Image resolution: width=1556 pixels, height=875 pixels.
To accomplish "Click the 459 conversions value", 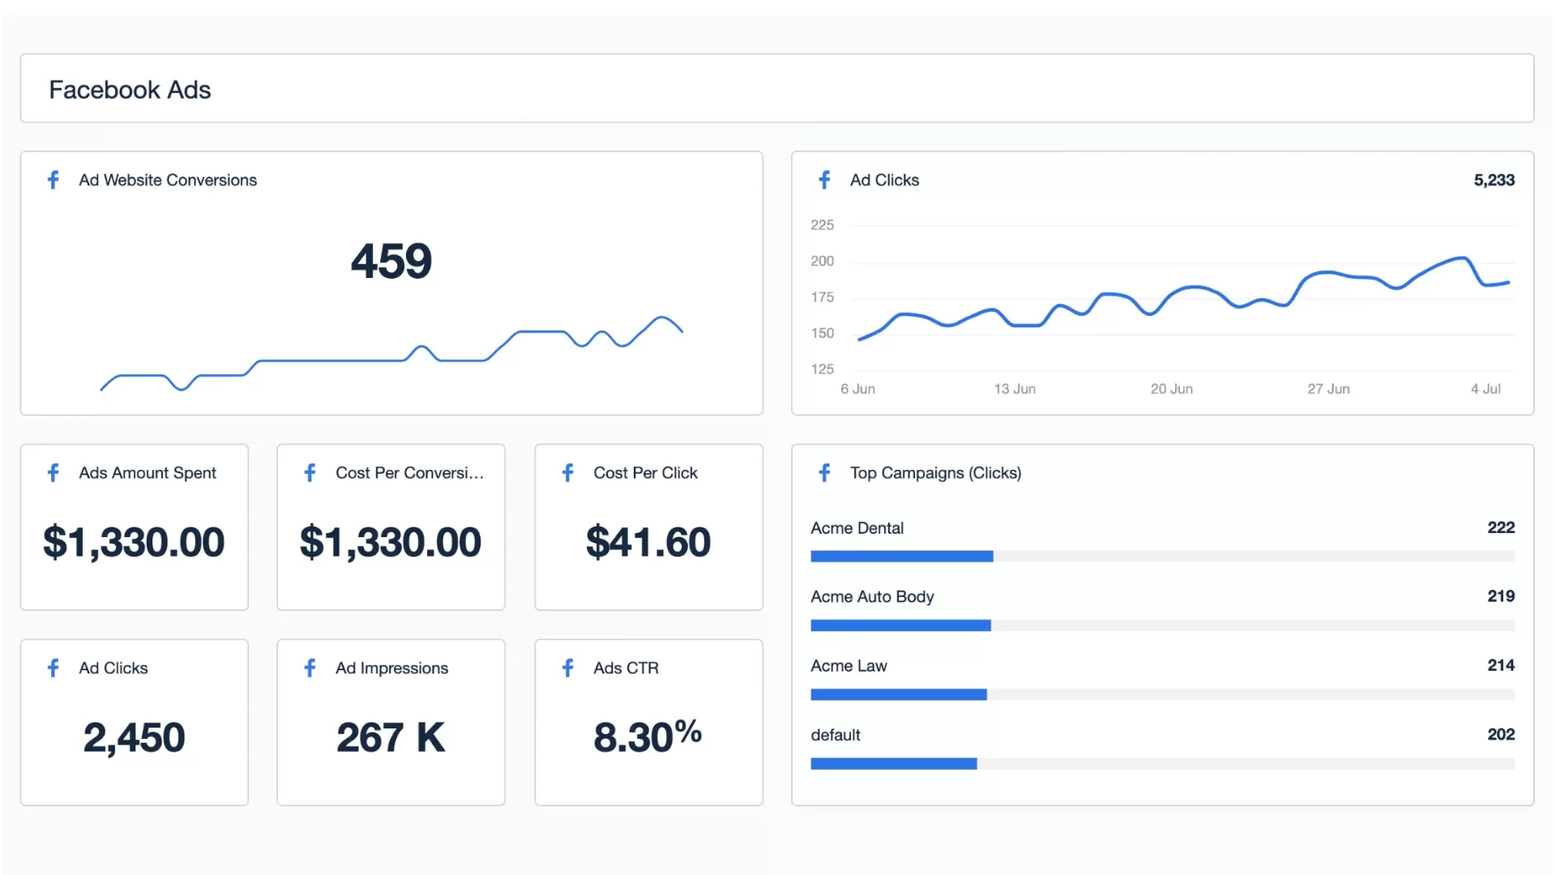I will tap(391, 261).
